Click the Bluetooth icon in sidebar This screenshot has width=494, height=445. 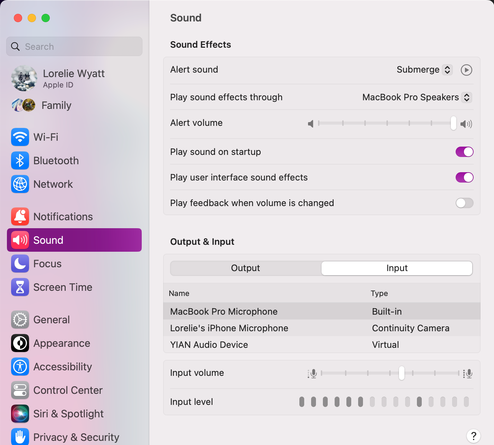coord(20,160)
